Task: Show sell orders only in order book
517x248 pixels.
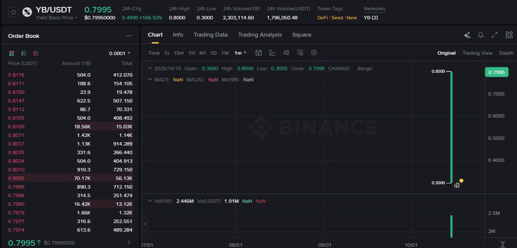Action: pyautogui.click(x=36, y=53)
